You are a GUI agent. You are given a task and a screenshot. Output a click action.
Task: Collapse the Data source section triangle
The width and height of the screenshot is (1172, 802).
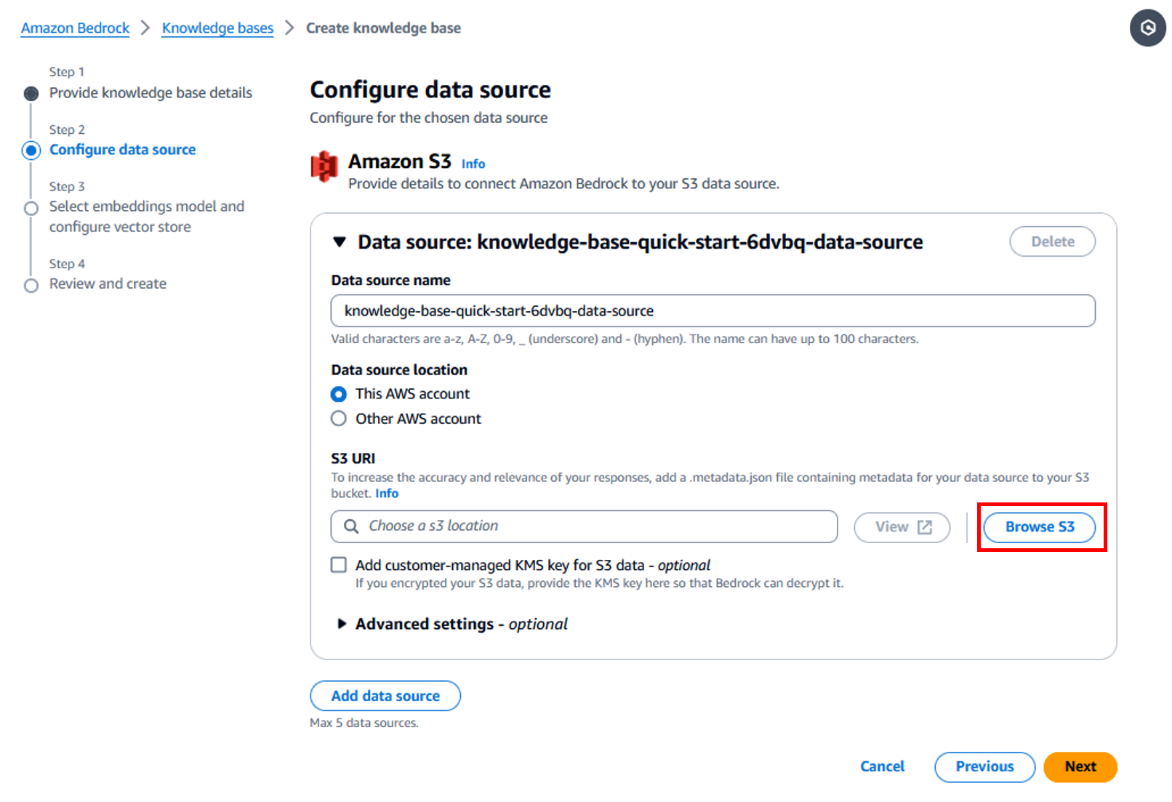[340, 242]
